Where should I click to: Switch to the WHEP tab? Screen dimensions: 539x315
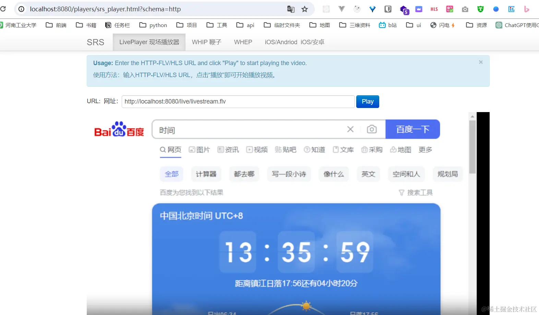243,42
